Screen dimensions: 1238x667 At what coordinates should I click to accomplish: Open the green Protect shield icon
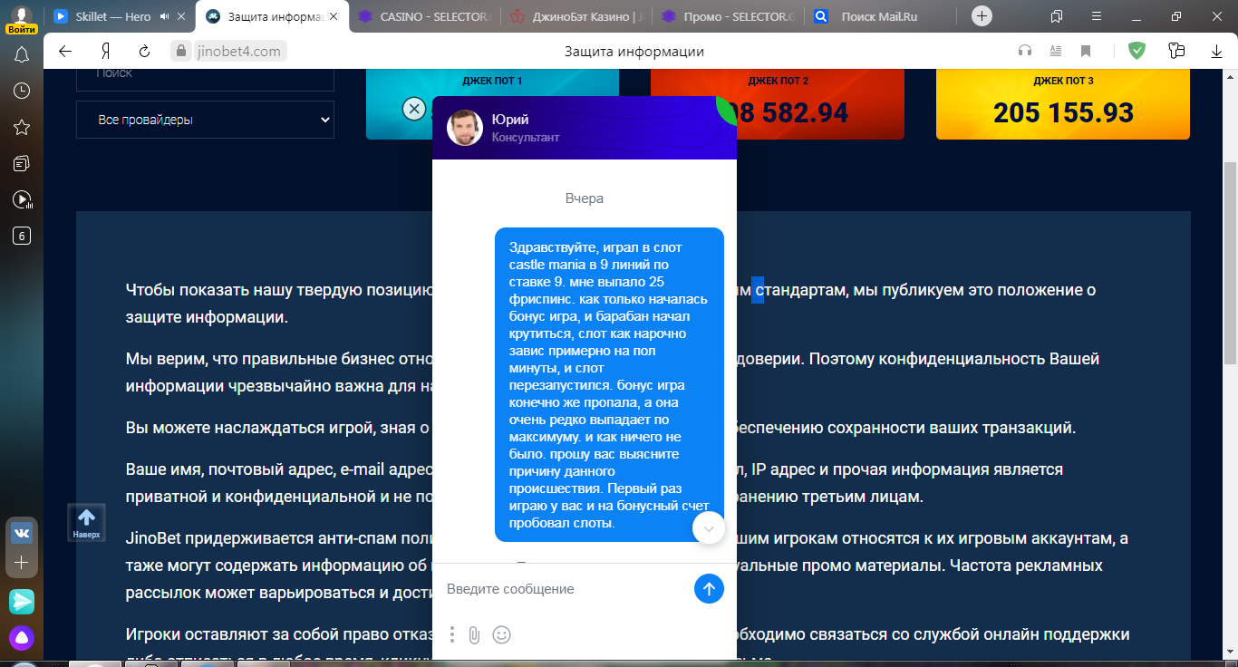[1136, 51]
